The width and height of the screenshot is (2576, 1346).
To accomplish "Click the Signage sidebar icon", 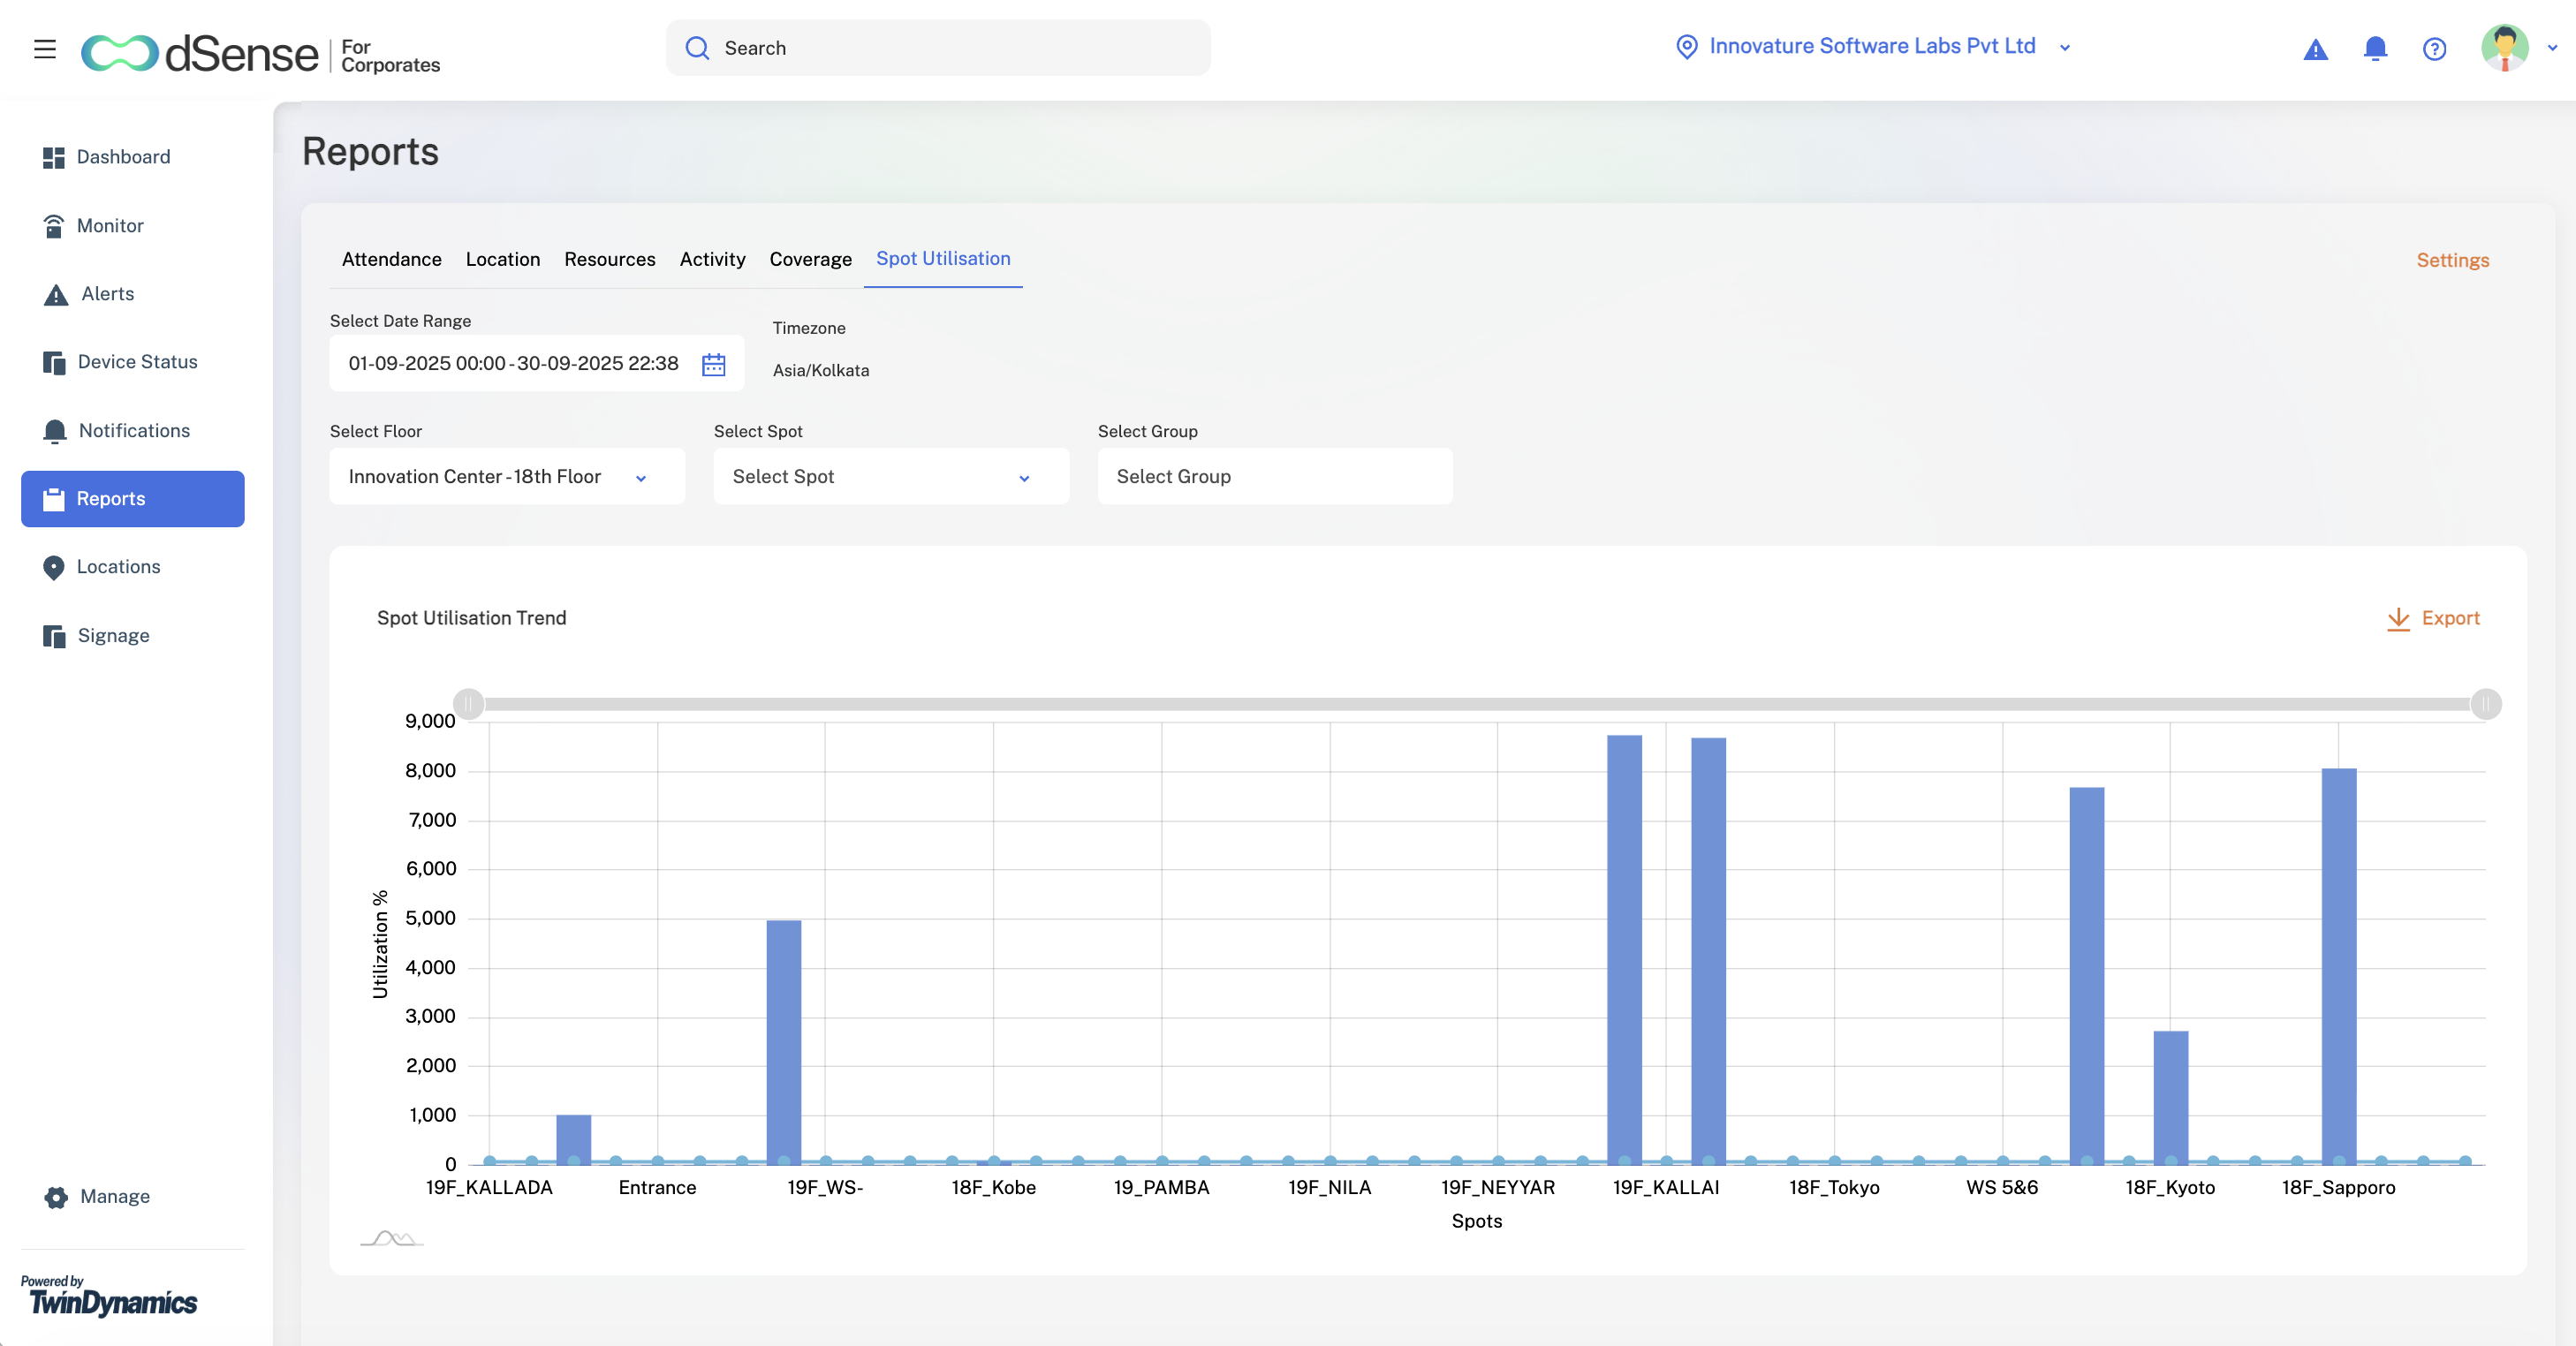I will [x=54, y=636].
